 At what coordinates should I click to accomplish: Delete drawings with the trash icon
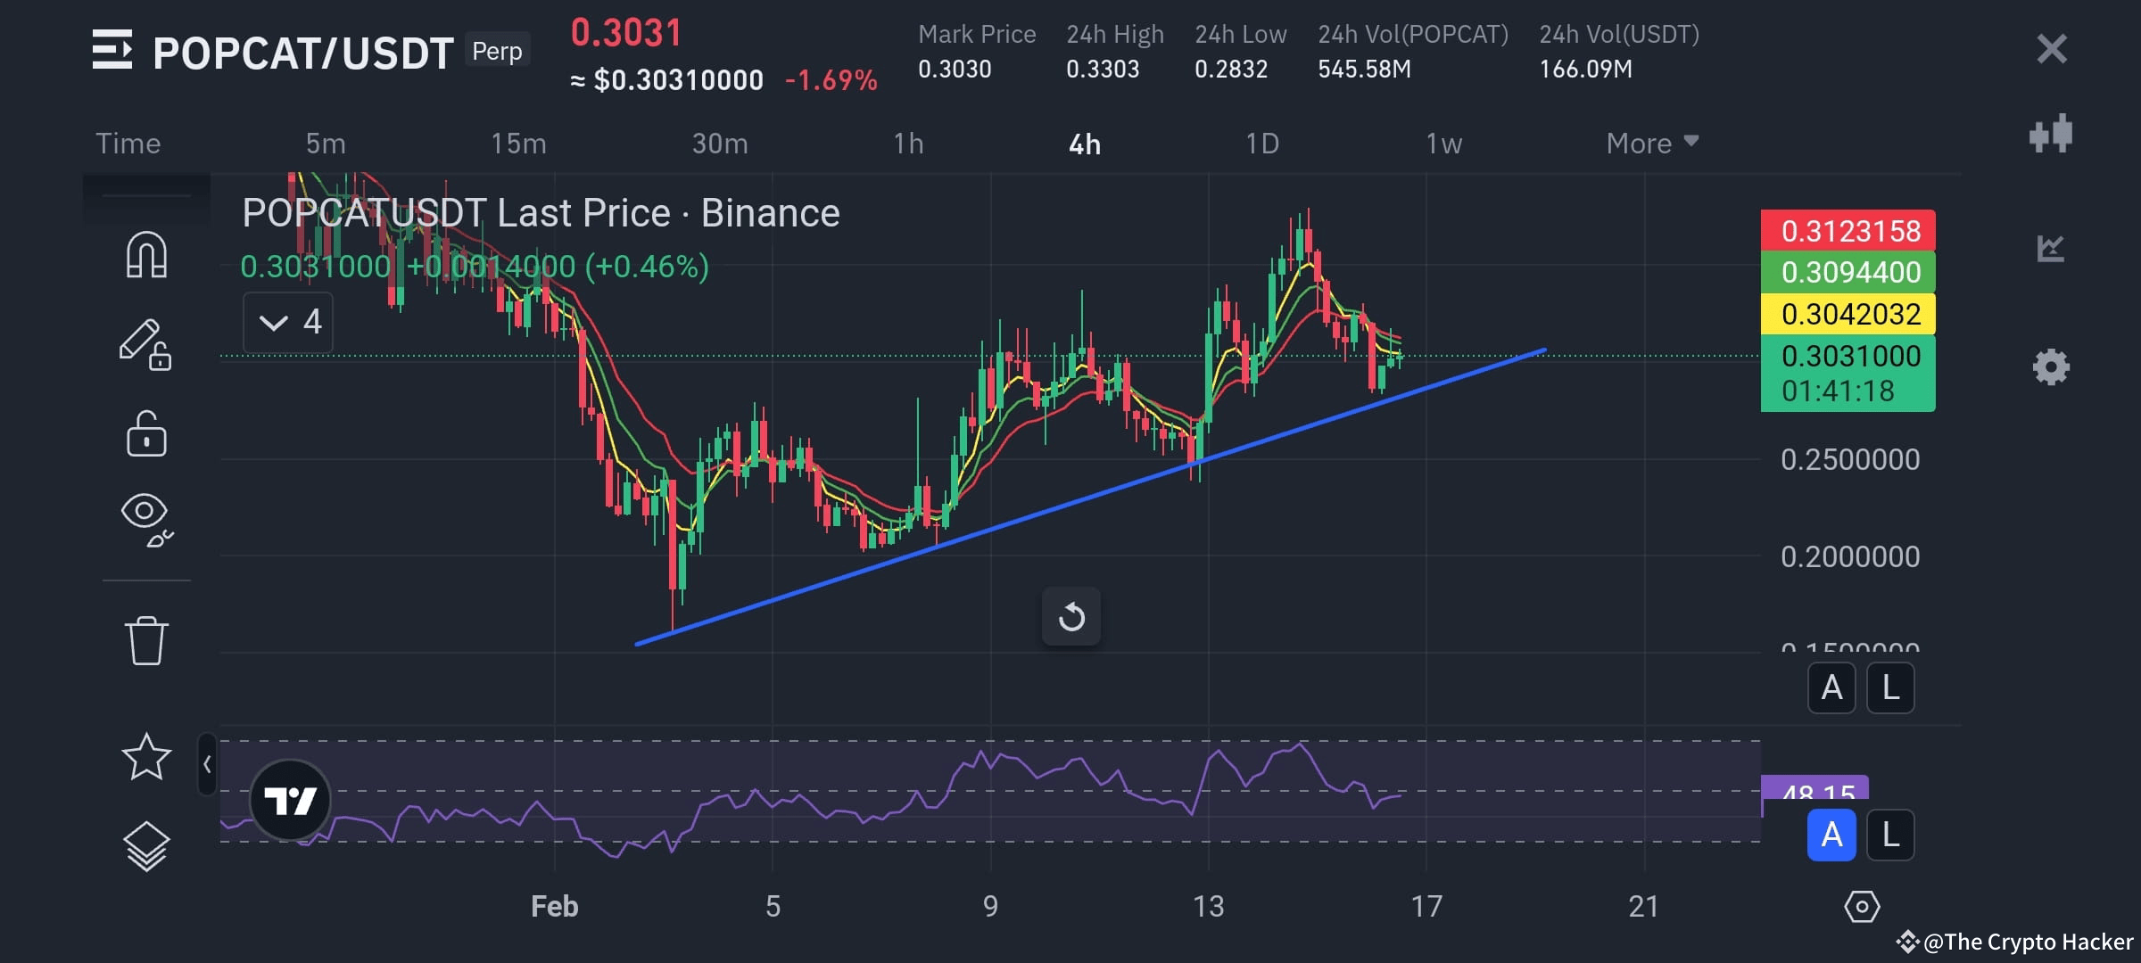point(146,640)
